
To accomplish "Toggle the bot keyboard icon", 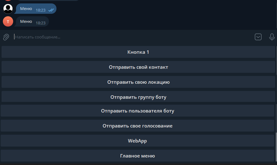I will pyautogui.click(x=258, y=37).
